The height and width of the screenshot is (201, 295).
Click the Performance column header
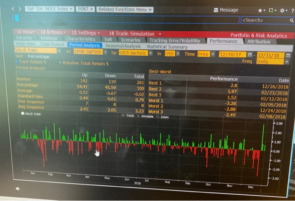pos(224,79)
